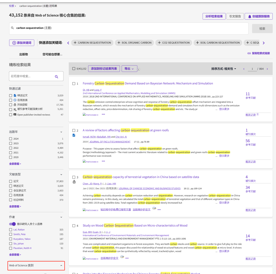Image resolution: width=276 pixels, height=274 pixels.
Task: Switch to the 您可能也想要 tab
Action: point(52,54)
